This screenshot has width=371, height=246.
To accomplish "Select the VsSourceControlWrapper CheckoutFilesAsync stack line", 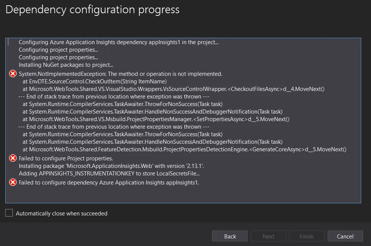I will pos(174,89).
